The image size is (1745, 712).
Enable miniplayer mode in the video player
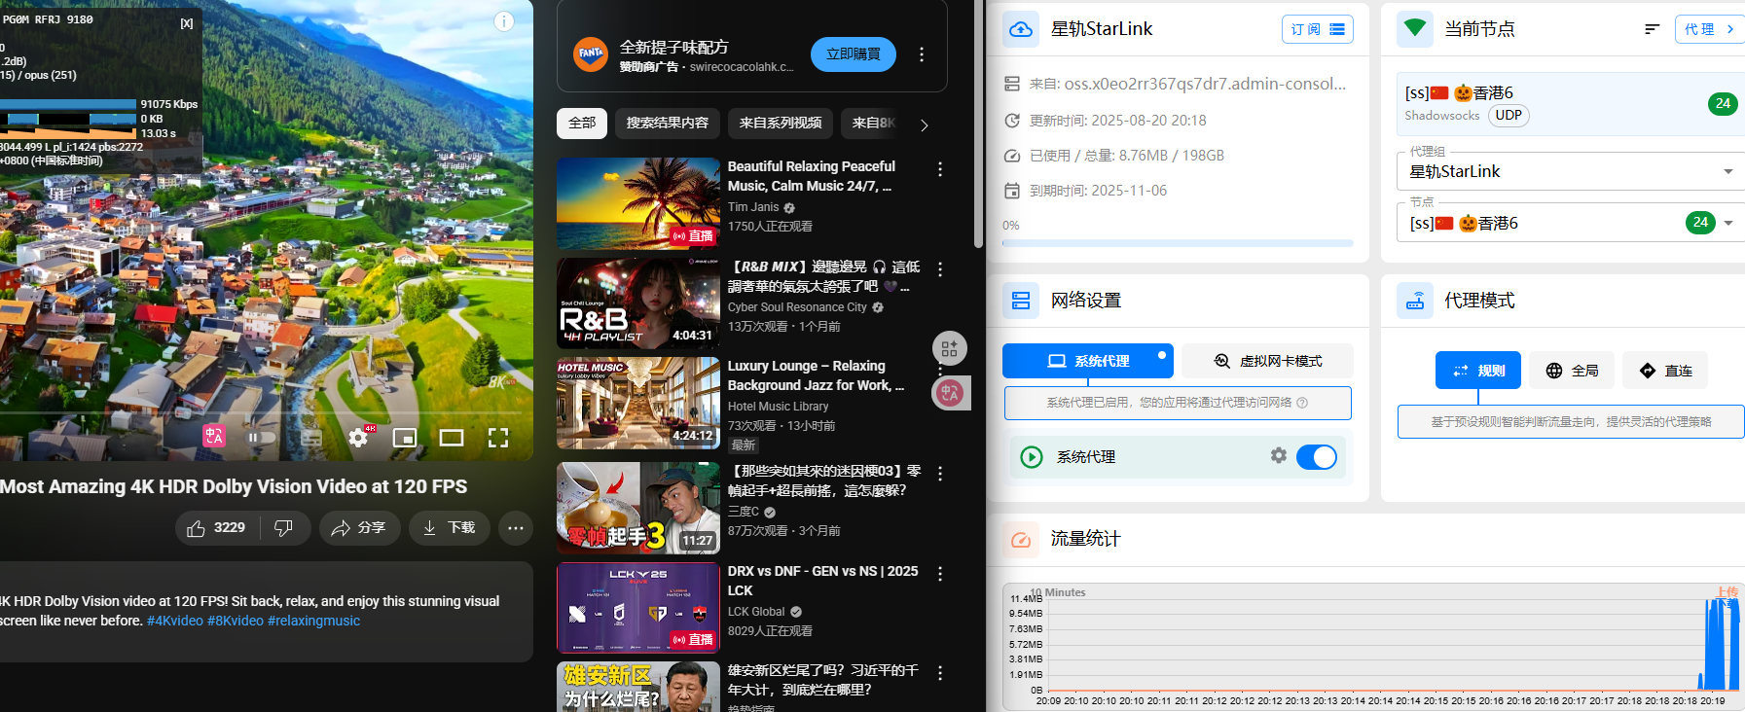click(405, 438)
